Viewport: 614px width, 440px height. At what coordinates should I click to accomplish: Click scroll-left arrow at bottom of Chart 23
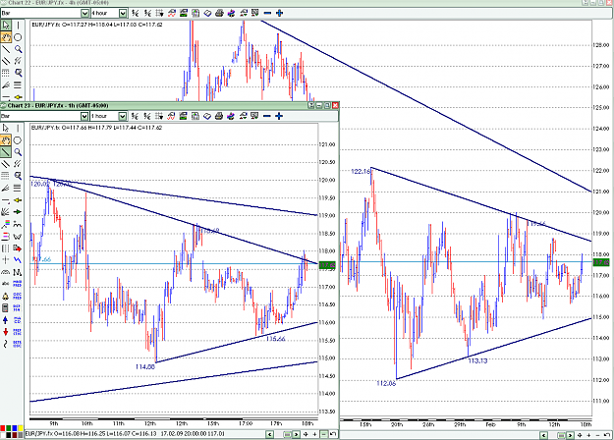pos(269,434)
